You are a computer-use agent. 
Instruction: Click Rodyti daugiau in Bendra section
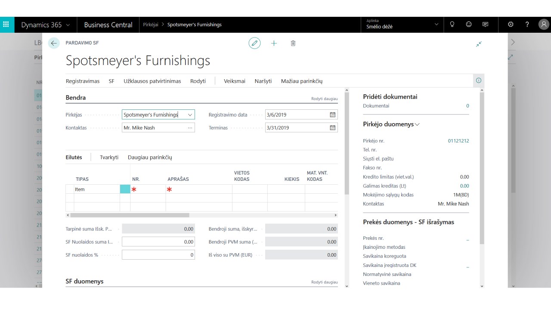click(x=324, y=99)
